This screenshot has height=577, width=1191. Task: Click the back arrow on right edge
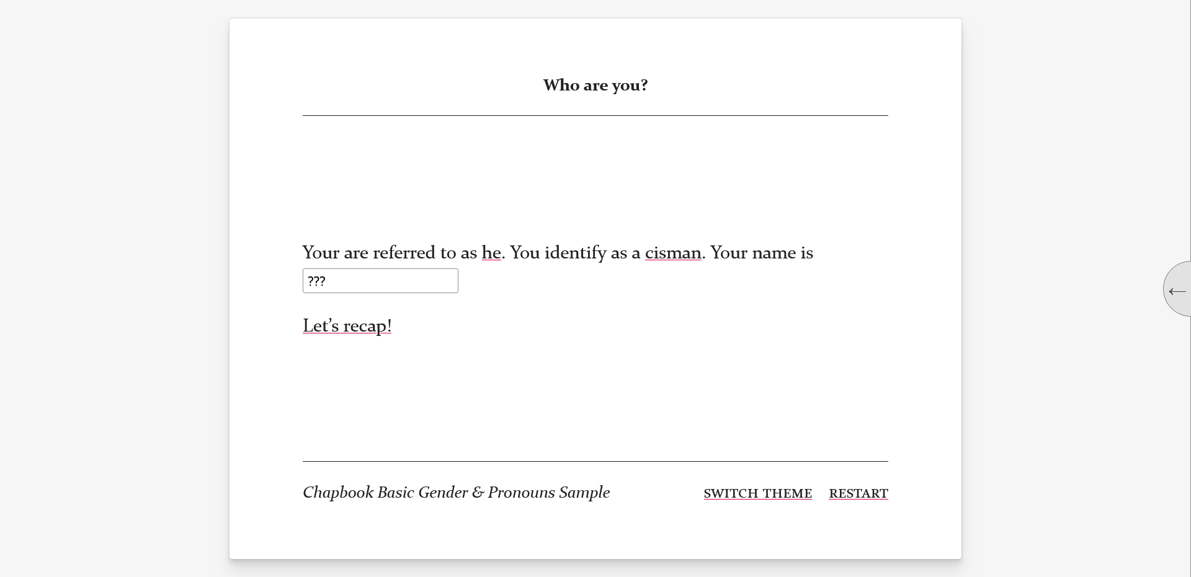1177,291
